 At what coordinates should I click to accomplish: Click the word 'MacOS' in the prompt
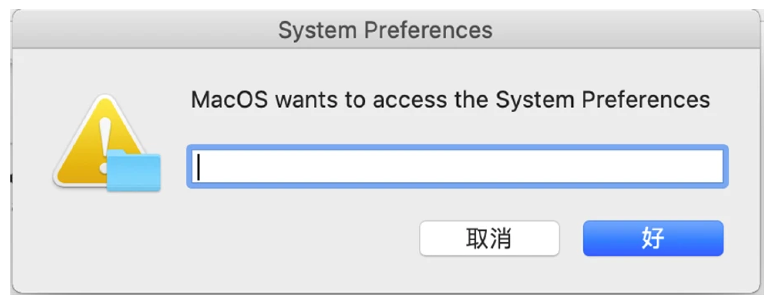(229, 99)
